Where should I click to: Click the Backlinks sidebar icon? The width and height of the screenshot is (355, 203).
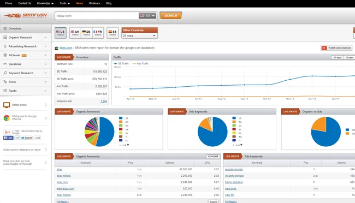click(x=5, y=64)
